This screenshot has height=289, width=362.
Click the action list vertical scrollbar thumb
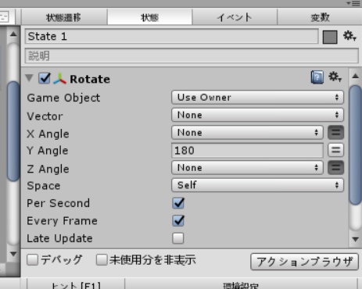(355, 144)
